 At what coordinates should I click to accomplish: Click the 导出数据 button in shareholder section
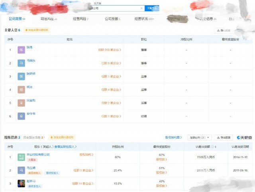pyautogui.click(x=224, y=138)
